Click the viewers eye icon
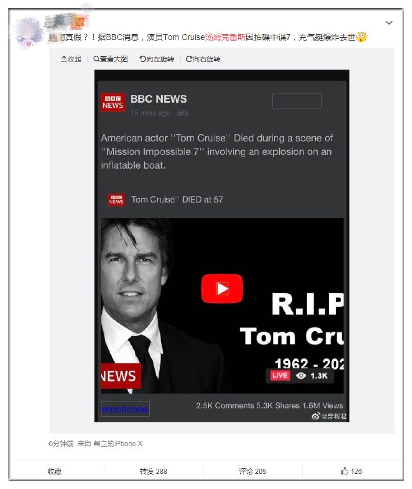The width and height of the screenshot is (412, 489). pyautogui.click(x=301, y=375)
